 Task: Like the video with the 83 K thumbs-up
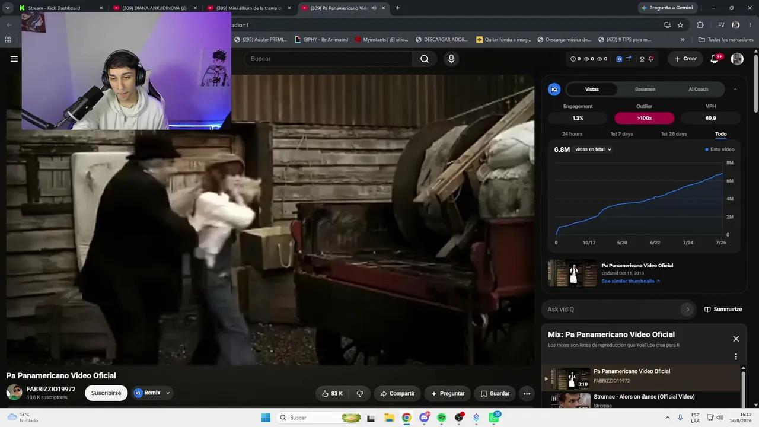tap(332, 393)
